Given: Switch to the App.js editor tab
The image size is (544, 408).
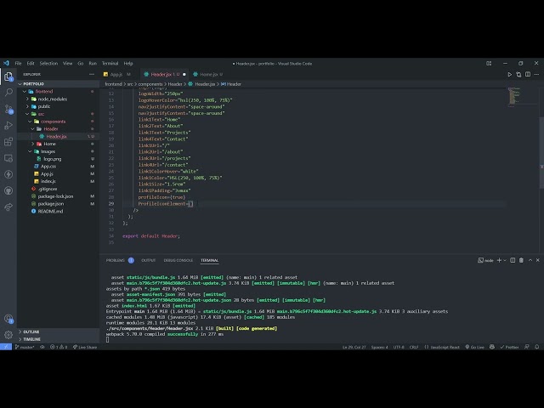Looking at the screenshot, I should (116, 74).
